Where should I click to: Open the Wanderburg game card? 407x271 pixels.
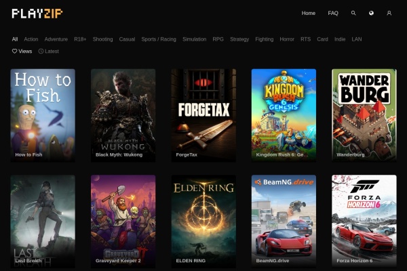point(364,115)
